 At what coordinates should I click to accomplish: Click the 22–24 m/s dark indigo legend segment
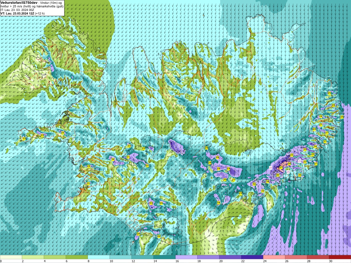(252, 257)
